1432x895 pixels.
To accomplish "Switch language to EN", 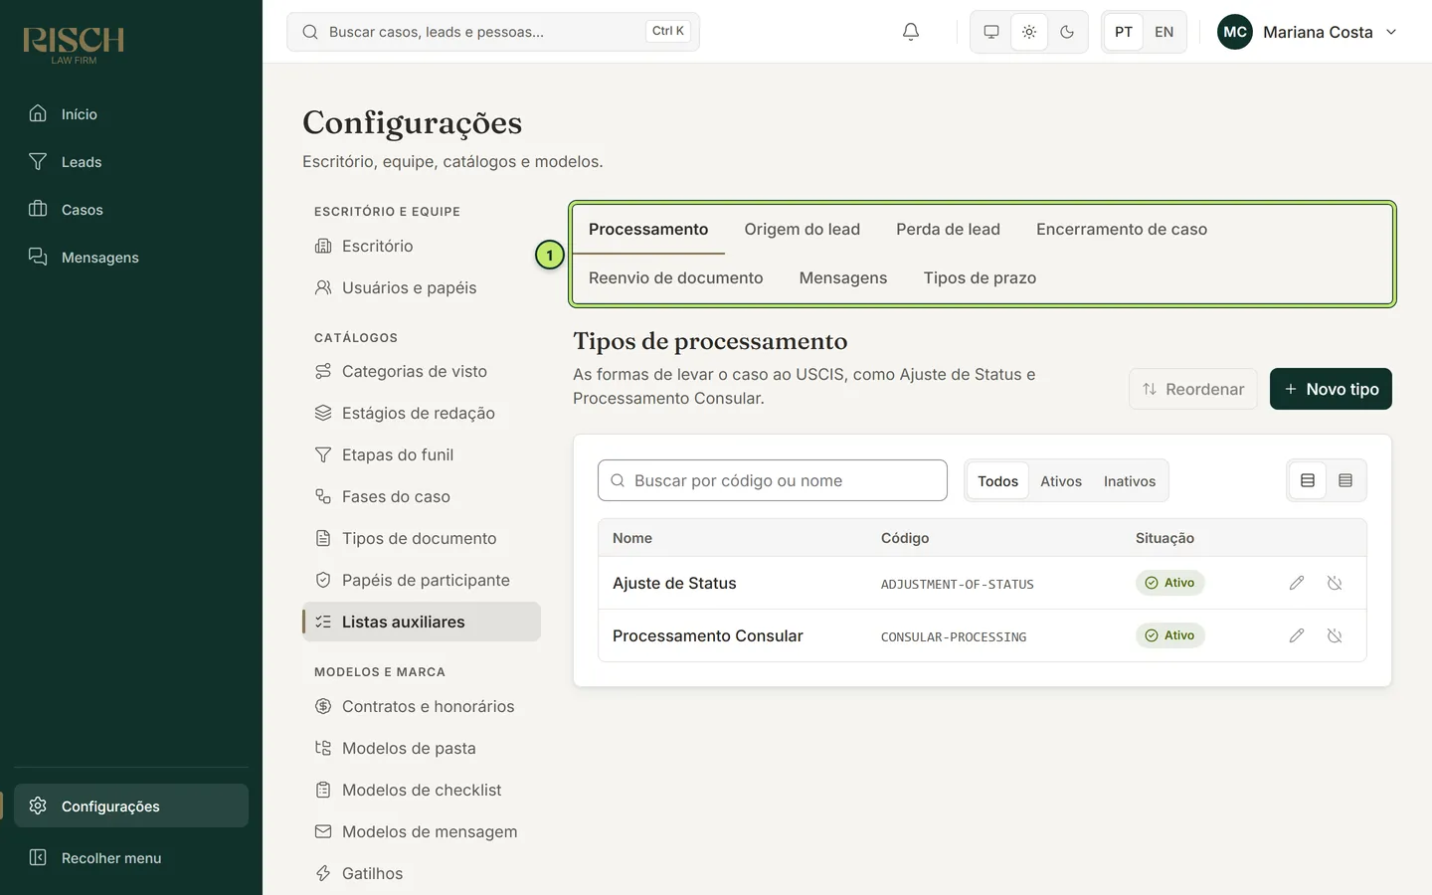I will pyautogui.click(x=1164, y=32).
